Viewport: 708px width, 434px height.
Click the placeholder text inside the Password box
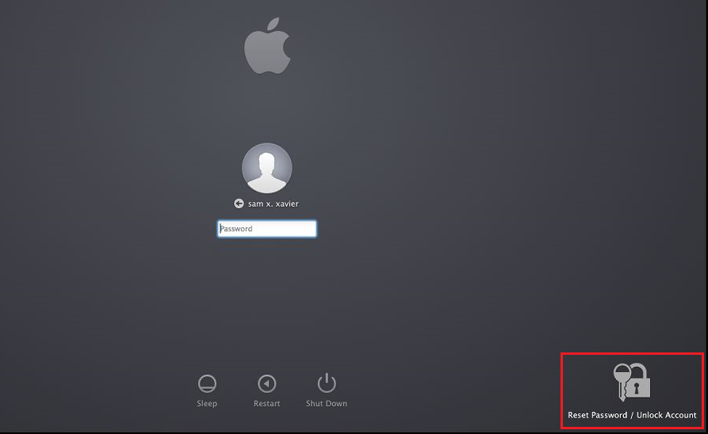pyautogui.click(x=236, y=229)
